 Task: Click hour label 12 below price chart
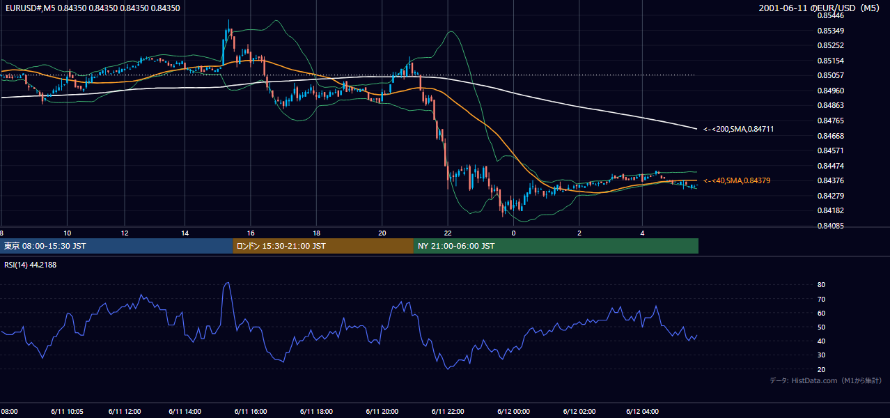tap(125, 233)
